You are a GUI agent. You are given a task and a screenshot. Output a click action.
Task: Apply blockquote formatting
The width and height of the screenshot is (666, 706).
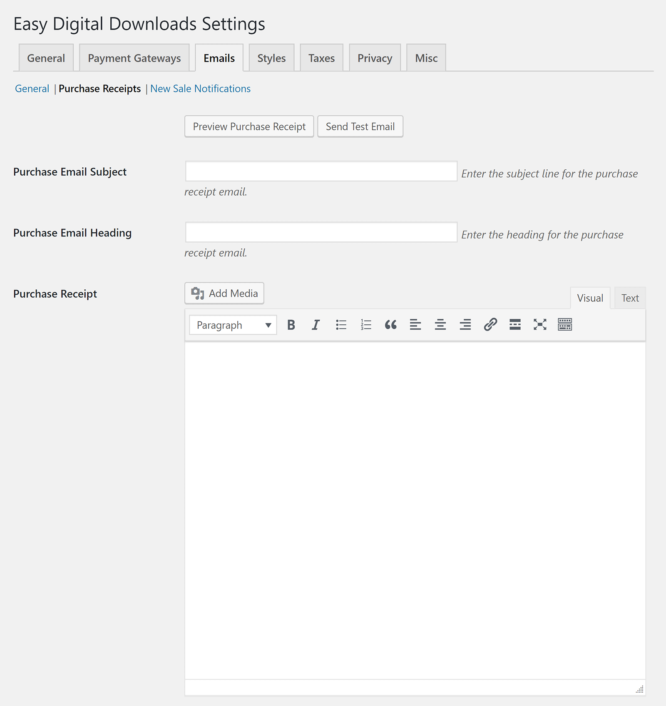[390, 325]
